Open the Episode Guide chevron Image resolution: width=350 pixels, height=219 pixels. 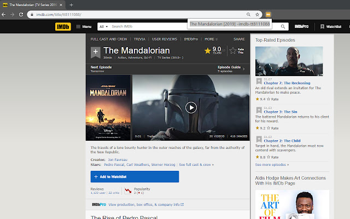244,69
